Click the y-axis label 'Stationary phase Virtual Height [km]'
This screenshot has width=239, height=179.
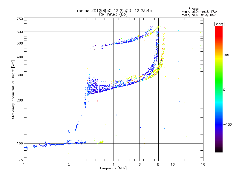[13, 89]
